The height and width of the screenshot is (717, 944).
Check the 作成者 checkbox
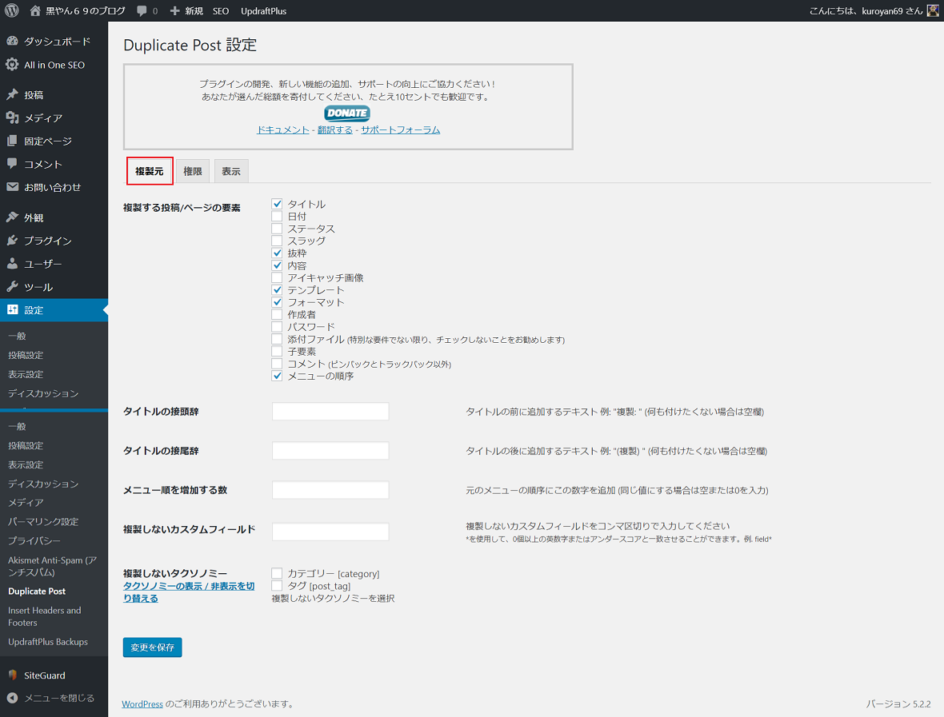[x=277, y=314]
